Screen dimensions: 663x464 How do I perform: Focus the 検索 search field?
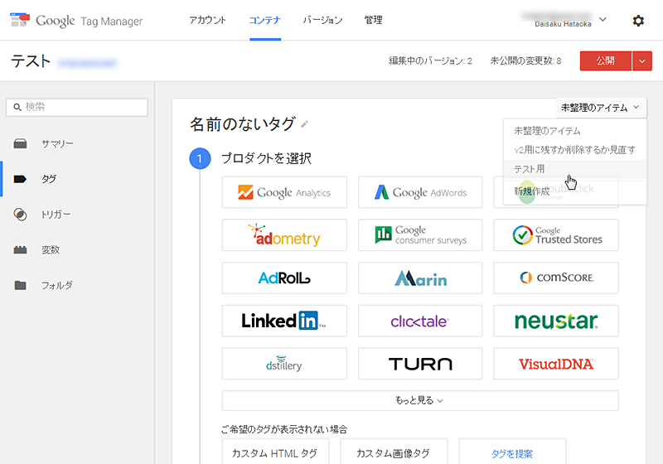click(77, 108)
